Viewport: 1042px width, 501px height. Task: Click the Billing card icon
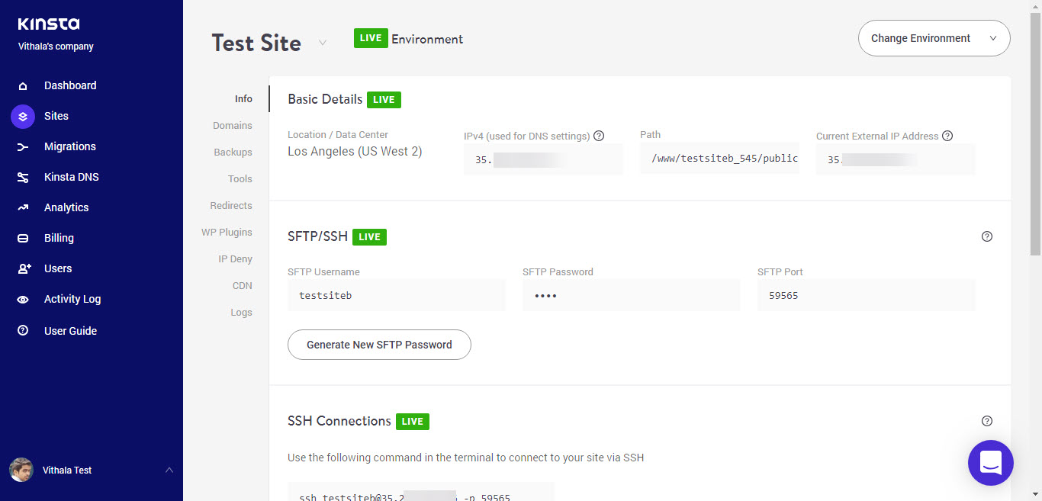tap(23, 239)
